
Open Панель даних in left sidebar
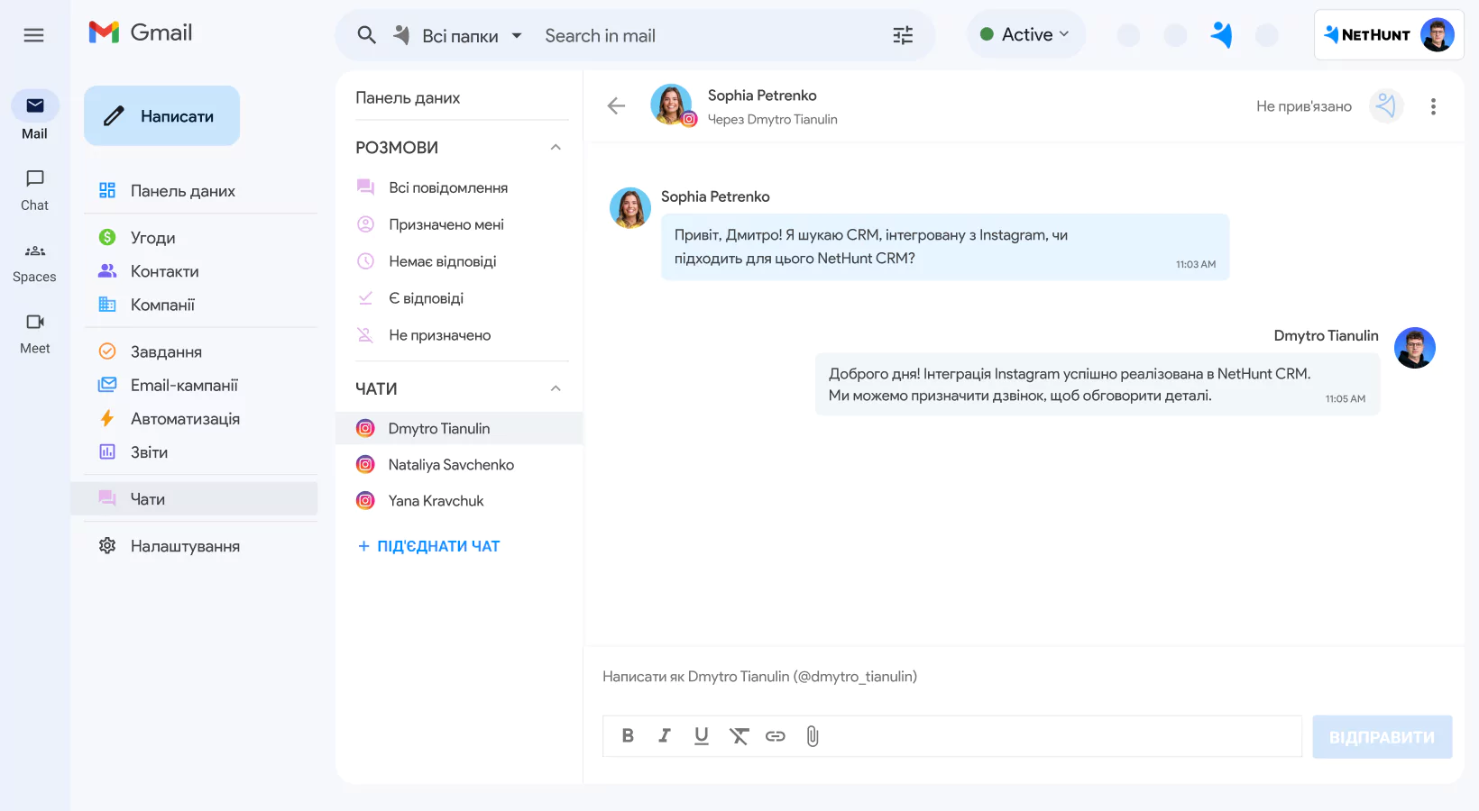167,191
